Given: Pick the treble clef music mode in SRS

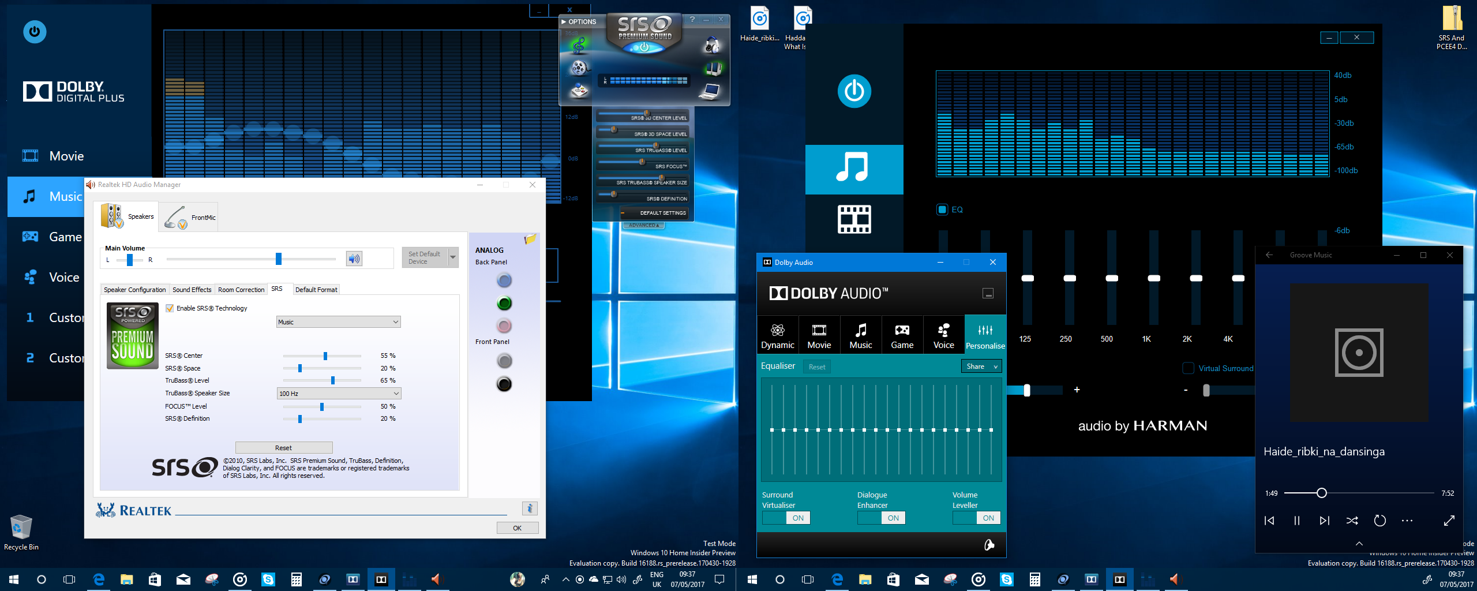Looking at the screenshot, I should (x=579, y=45).
